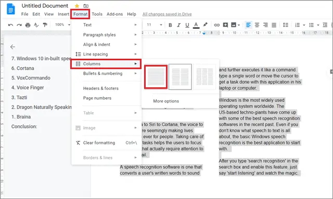
Task: Open Headers & footers option
Action: [x=106, y=88]
